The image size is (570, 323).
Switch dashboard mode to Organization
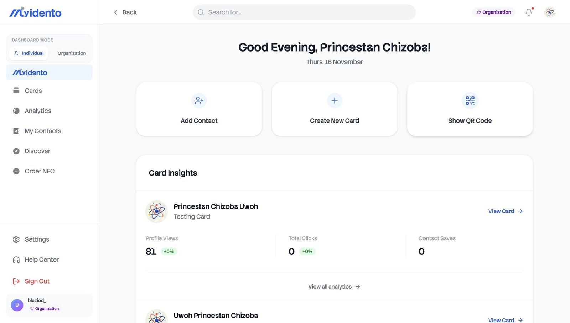click(x=72, y=53)
